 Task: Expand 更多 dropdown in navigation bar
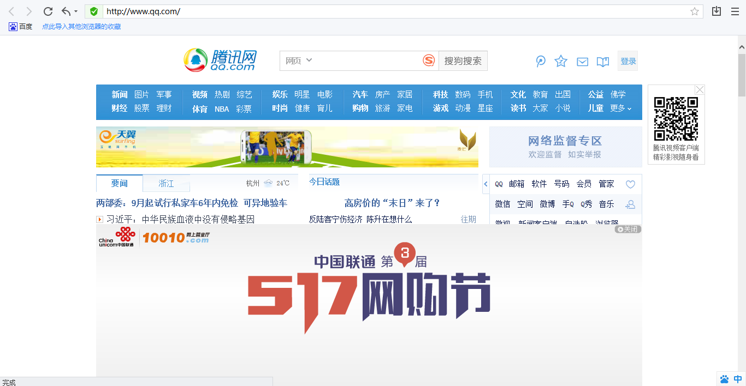[621, 108]
